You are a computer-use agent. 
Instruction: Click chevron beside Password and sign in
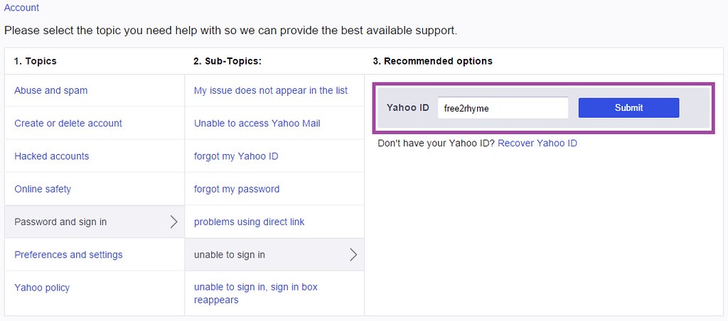pyautogui.click(x=173, y=222)
